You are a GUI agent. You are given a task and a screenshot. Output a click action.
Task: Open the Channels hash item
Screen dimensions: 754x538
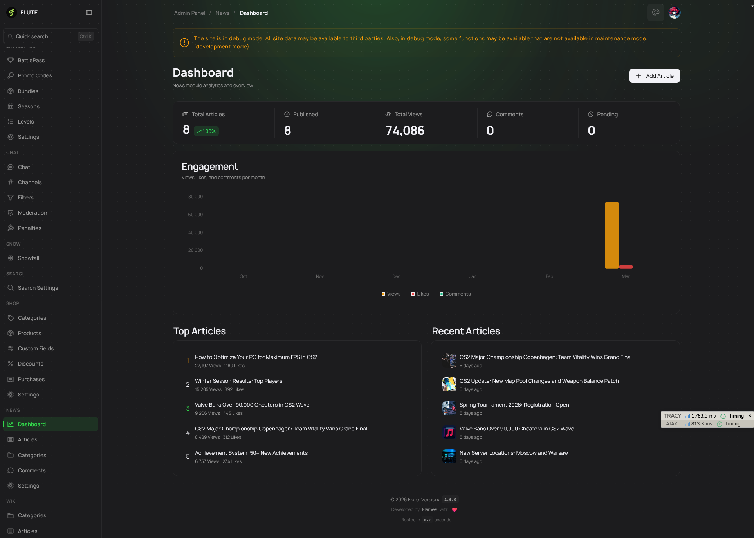click(29, 182)
